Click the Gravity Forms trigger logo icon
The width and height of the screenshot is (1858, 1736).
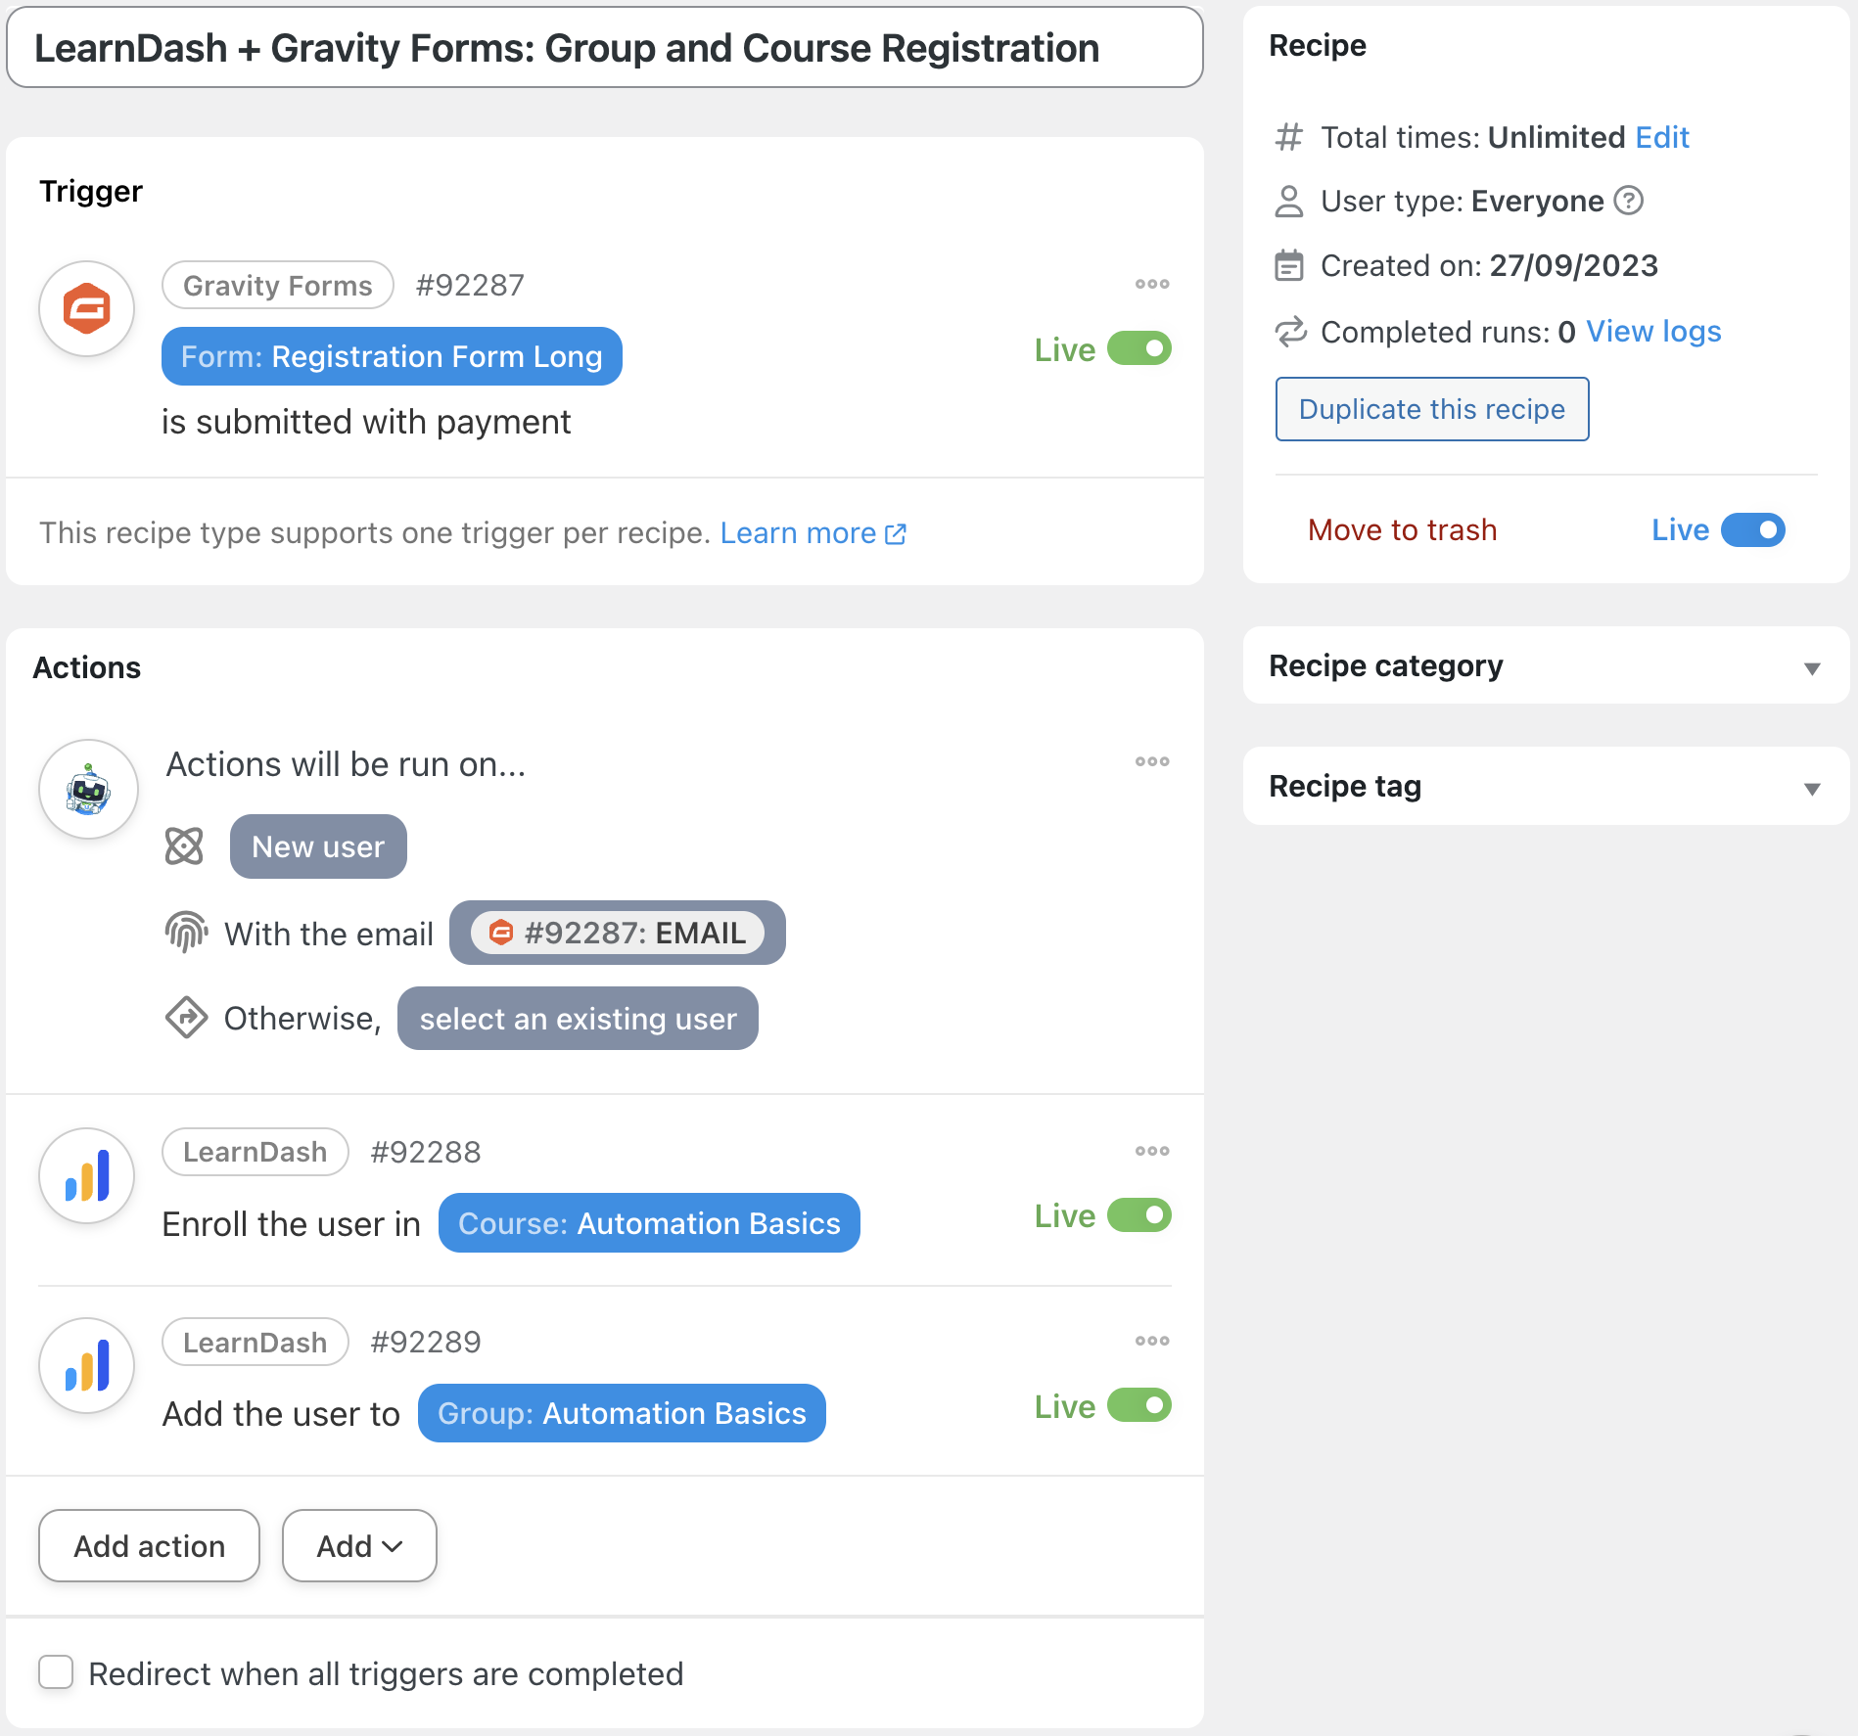(87, 308)
